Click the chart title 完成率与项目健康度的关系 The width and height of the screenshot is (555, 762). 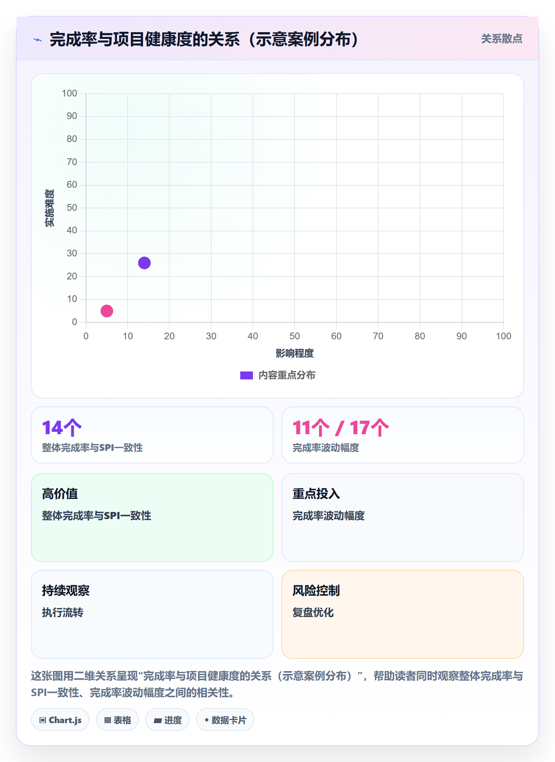click(x=204, y=39)
